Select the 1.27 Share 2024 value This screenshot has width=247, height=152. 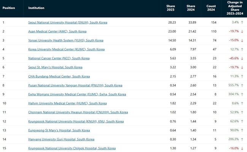click(193, 148)
